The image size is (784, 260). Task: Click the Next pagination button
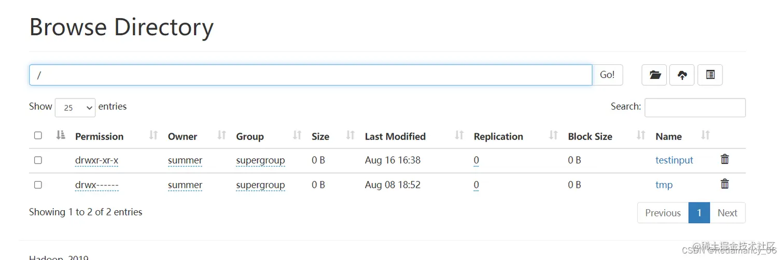pyautogui.click(x=727, y=213)
